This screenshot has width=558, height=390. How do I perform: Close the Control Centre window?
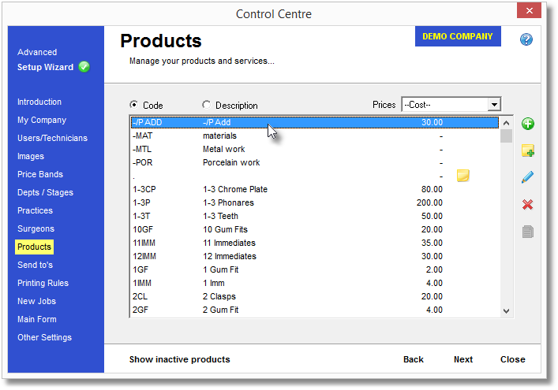pyautogui.click(x=529, y=11)
